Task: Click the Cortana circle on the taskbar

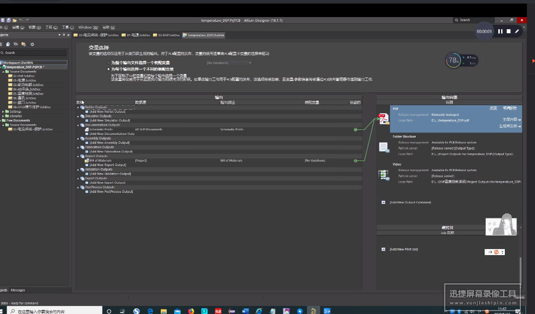Action: [x=109, y=311]
